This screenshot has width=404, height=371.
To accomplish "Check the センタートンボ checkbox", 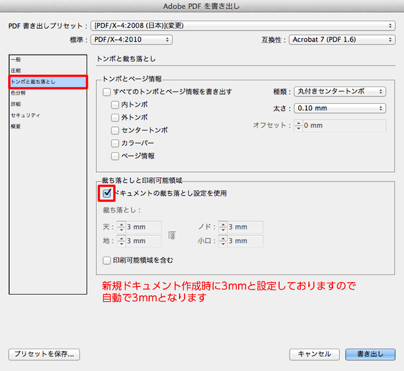I will [x=115, y=131].
